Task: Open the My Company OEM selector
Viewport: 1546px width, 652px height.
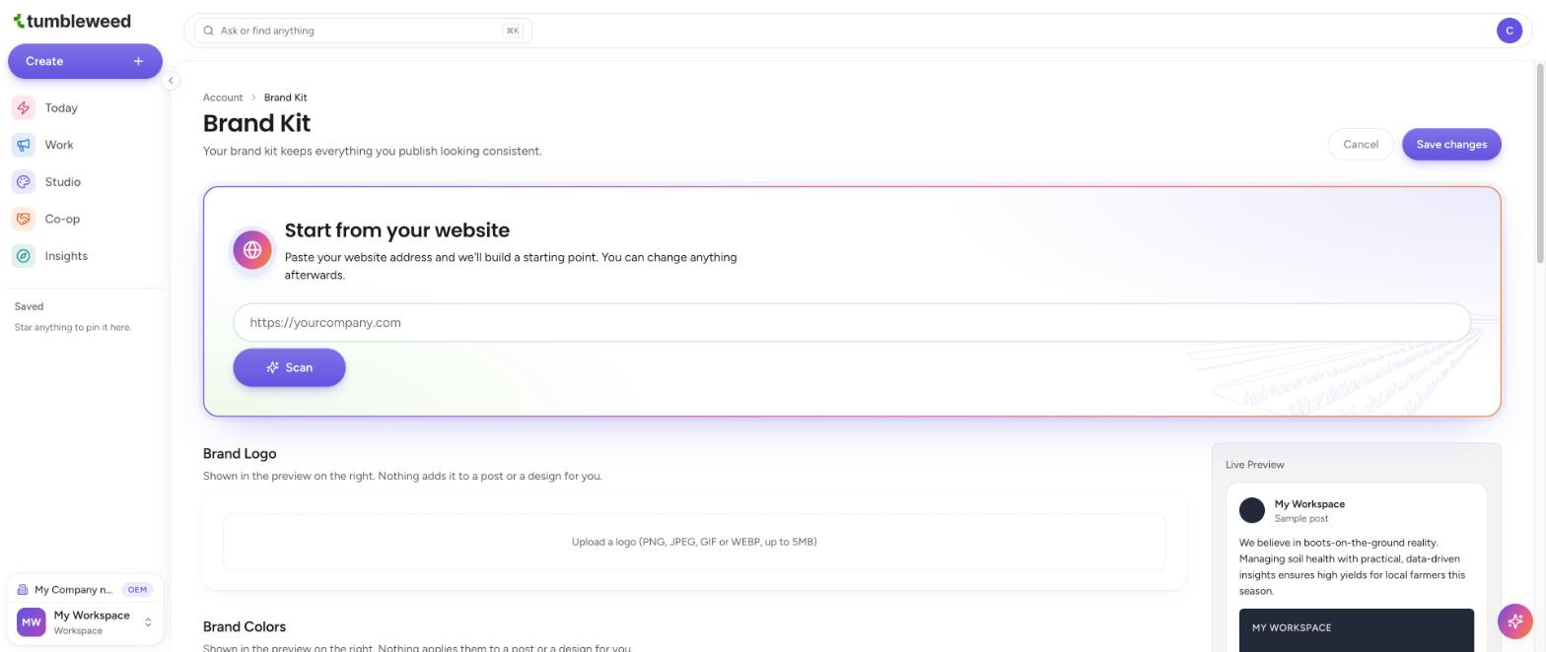Action: 85,590
